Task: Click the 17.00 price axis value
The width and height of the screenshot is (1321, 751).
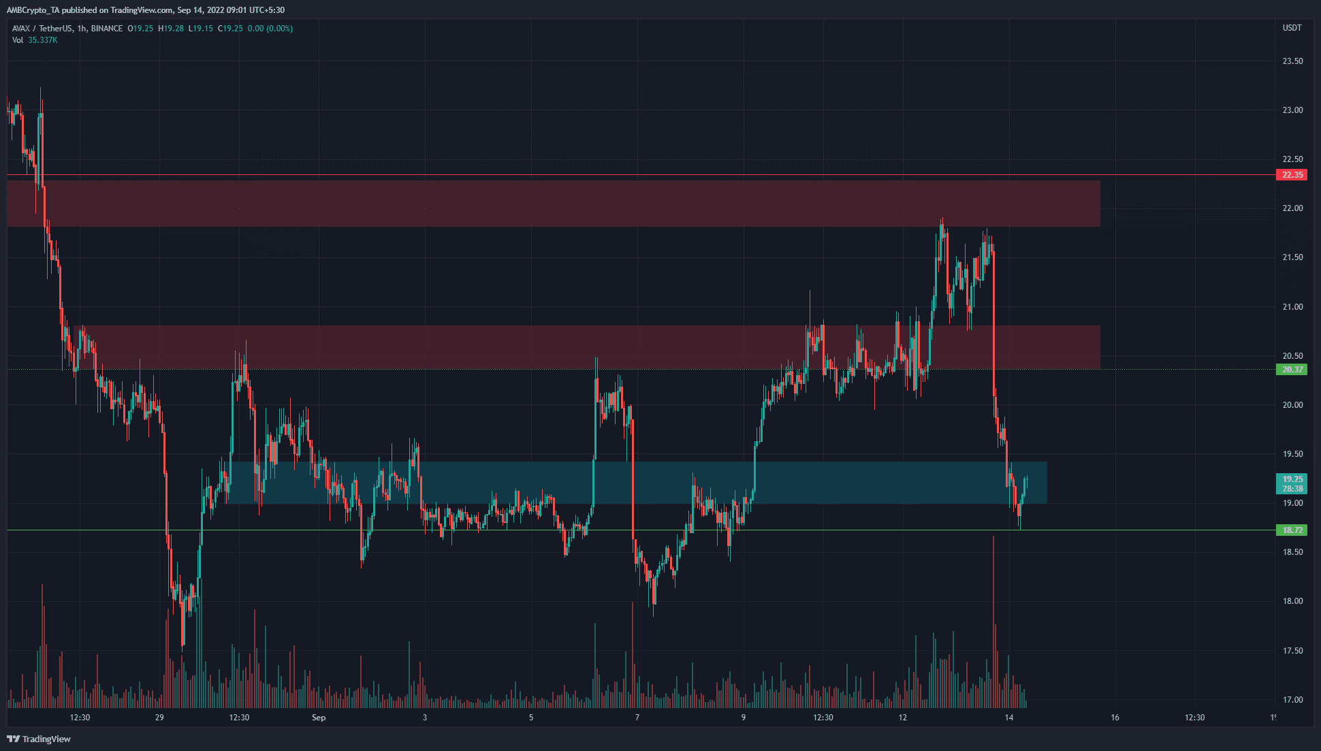Action: [x=1292, y=700]
